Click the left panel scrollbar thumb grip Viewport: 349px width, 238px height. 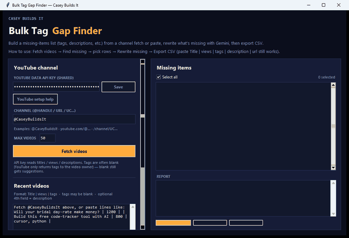click(143, 116)
